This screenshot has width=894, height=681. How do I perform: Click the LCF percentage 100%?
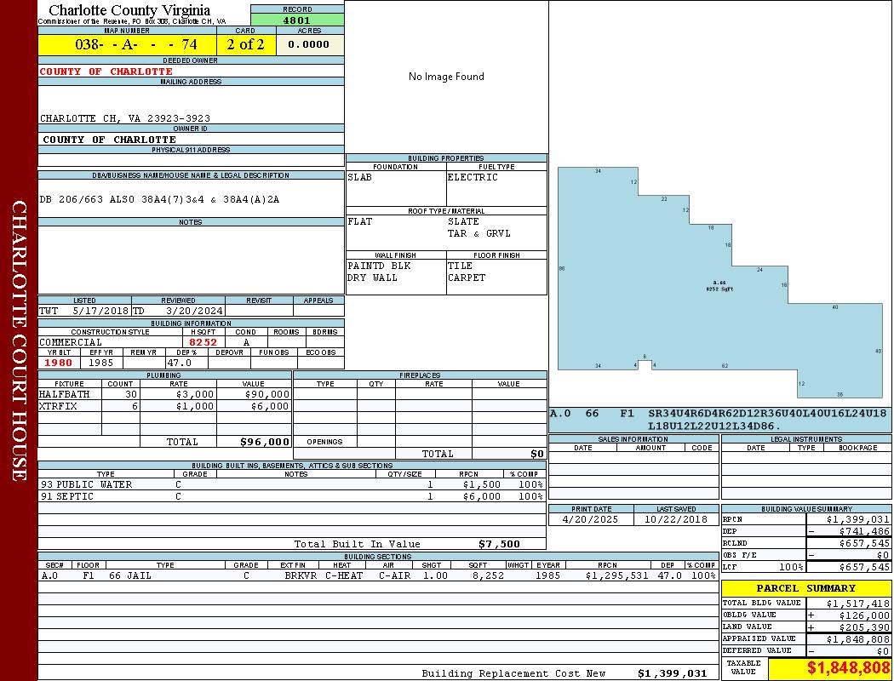[791, 568]
